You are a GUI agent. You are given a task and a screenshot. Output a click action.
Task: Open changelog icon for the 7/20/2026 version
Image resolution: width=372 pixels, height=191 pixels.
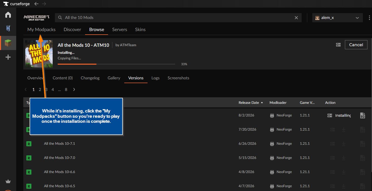[363, 130]
